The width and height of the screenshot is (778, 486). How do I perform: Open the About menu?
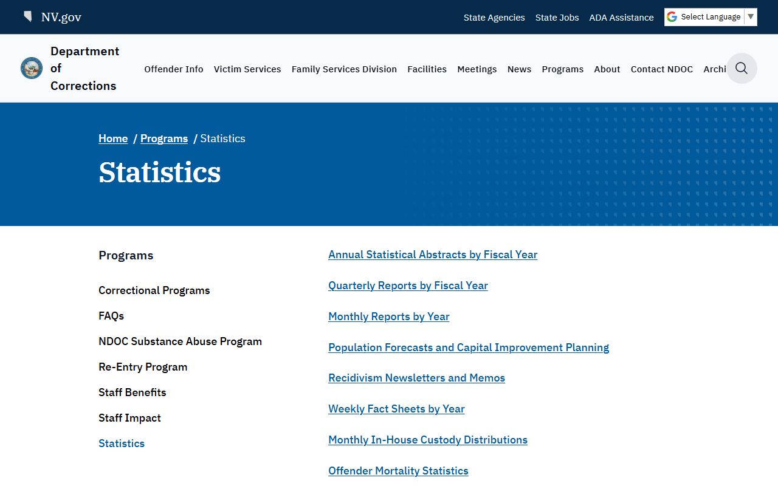click(x=607, y=69)
